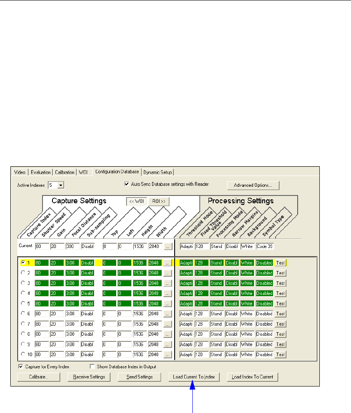The height and width of the screenshot is (413, 351).
Task: Select index 9 radio button
Action: point(23,344)
